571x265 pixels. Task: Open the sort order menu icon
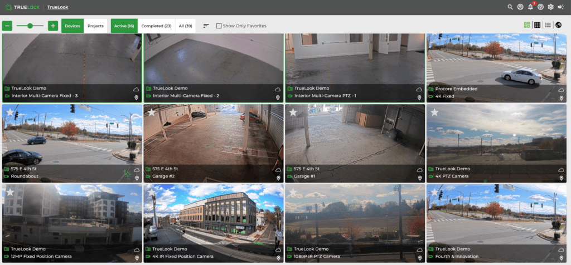[x=206, y=26]
